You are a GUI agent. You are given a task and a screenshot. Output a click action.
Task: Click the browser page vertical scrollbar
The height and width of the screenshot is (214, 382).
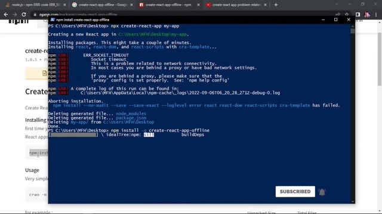coord(380,59)
